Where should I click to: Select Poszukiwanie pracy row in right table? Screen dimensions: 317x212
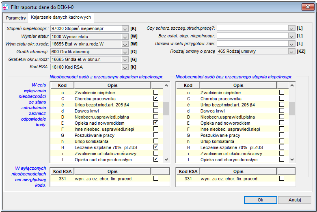pyautogui.click(x=232, y=135)
